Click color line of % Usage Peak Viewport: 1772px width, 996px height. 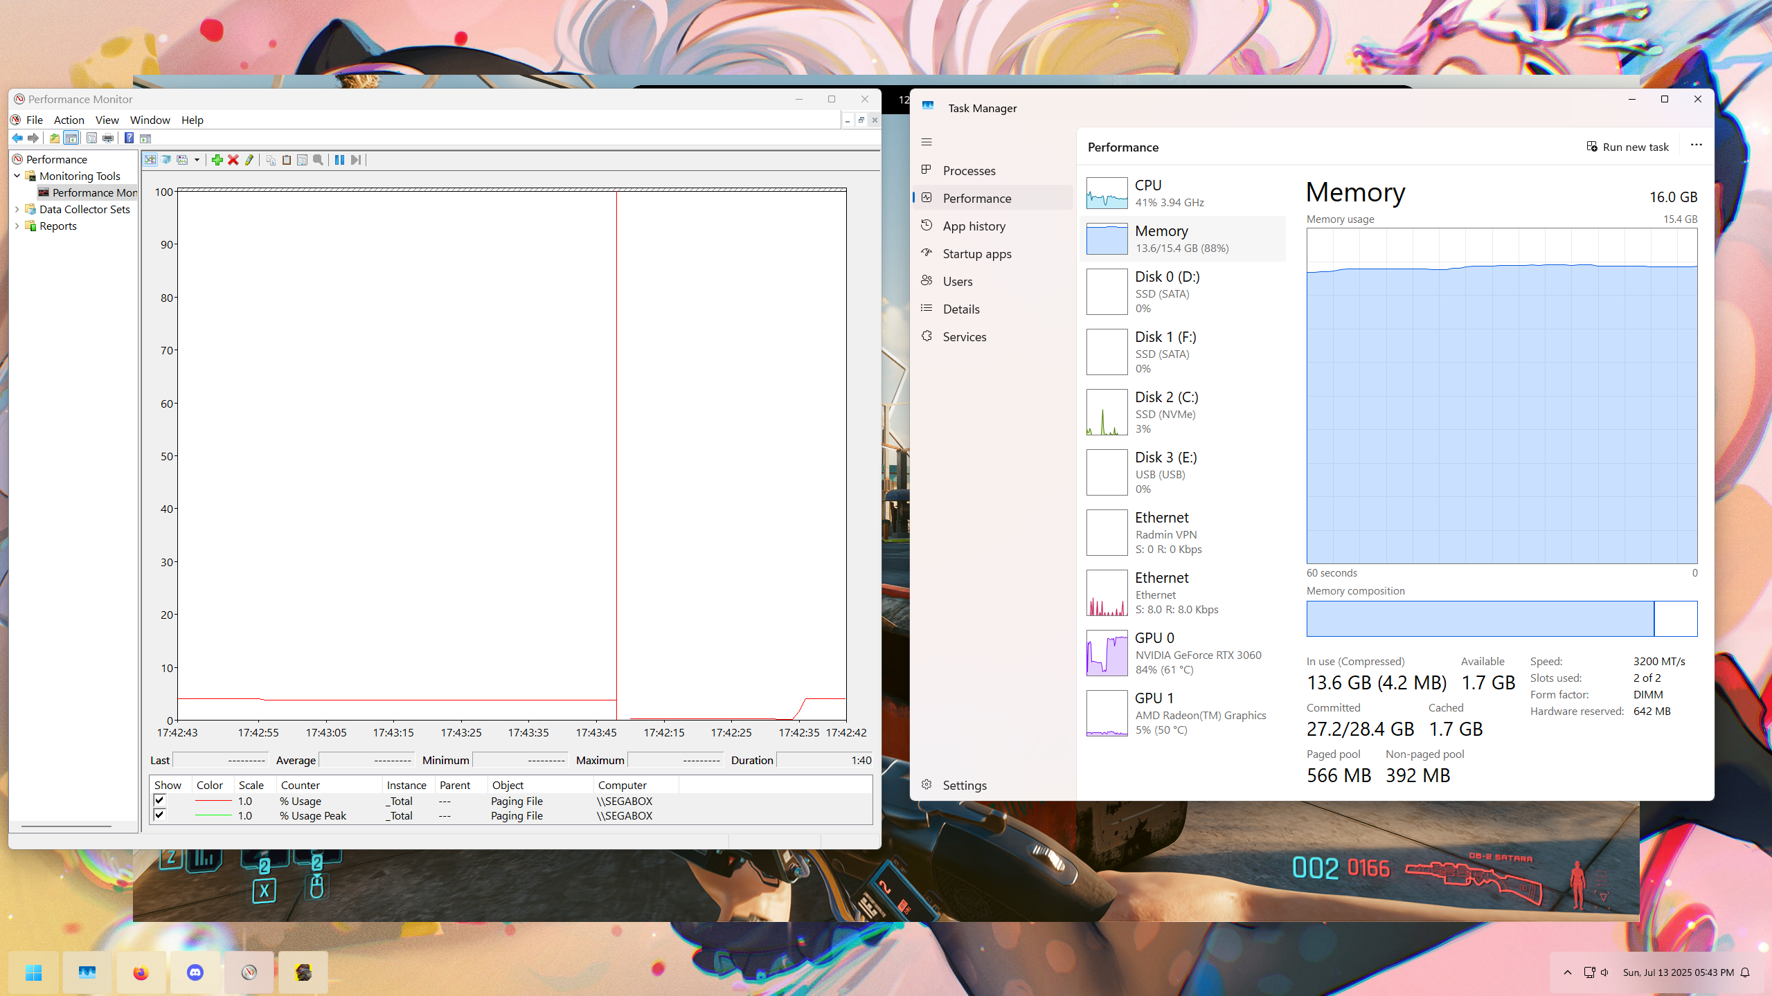213,815
